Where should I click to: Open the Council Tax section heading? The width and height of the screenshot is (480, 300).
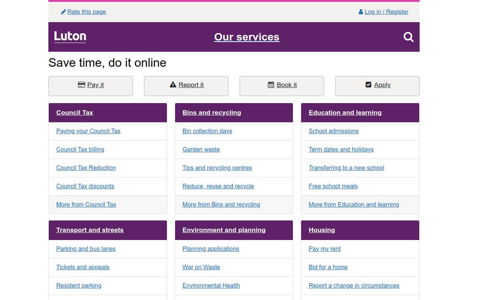point(74,113)
